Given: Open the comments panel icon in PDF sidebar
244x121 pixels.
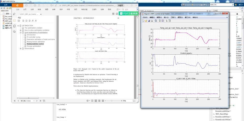Looking at the screenshot, I should click(14, 32).
